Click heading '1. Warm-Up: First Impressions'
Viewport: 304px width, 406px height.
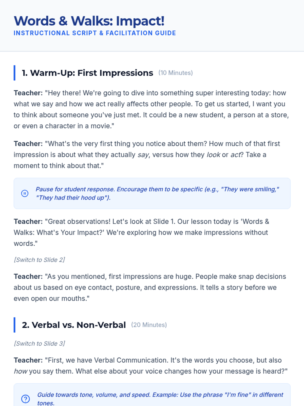tap(87, 73)
